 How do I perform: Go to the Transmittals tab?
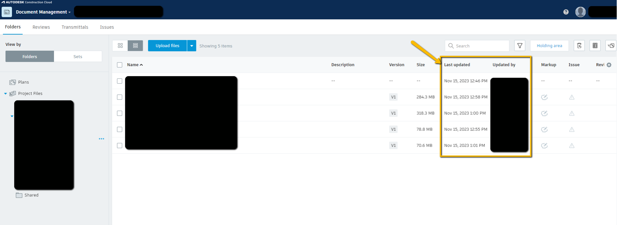(x=75, y=27)
